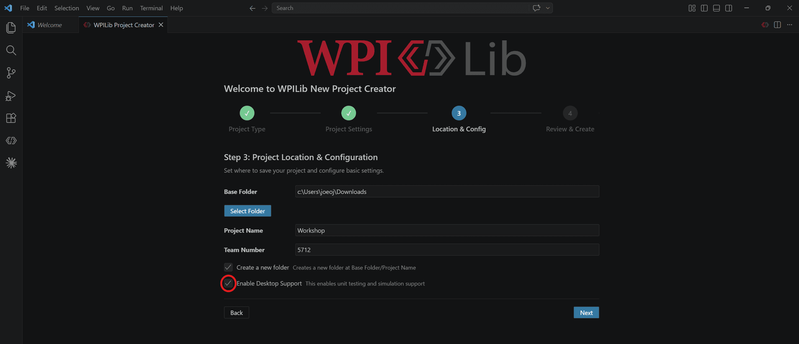
Task: Split the editor to the right
Action: coord(777,25)
